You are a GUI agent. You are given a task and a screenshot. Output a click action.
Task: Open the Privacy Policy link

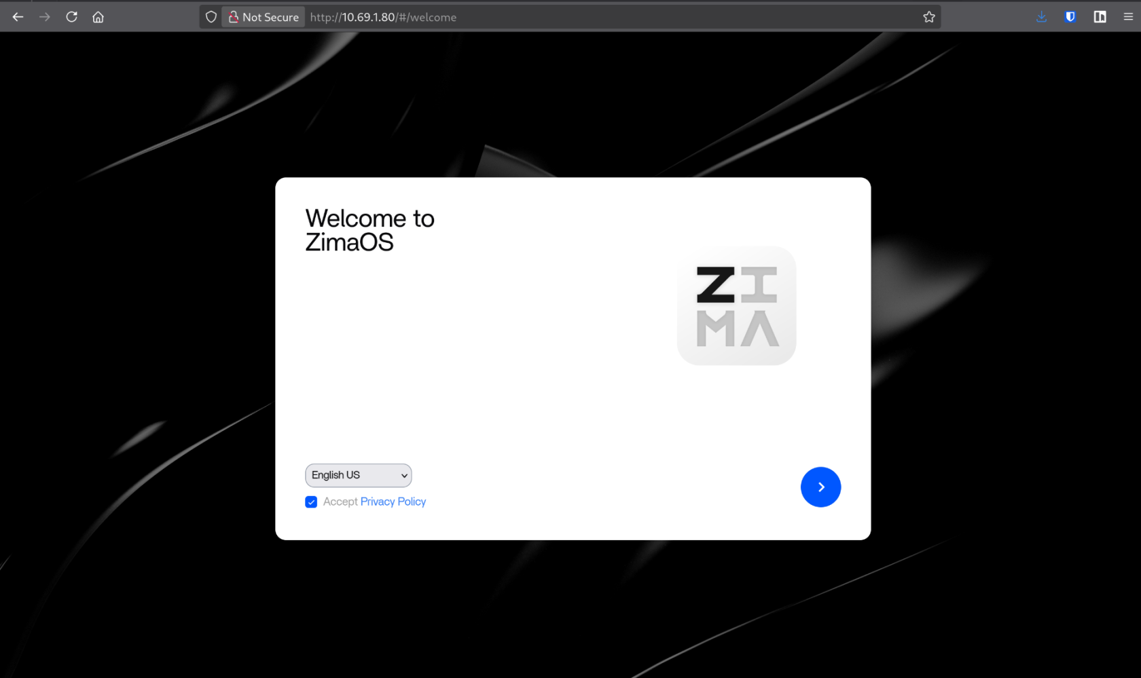(x=393, y=502)
